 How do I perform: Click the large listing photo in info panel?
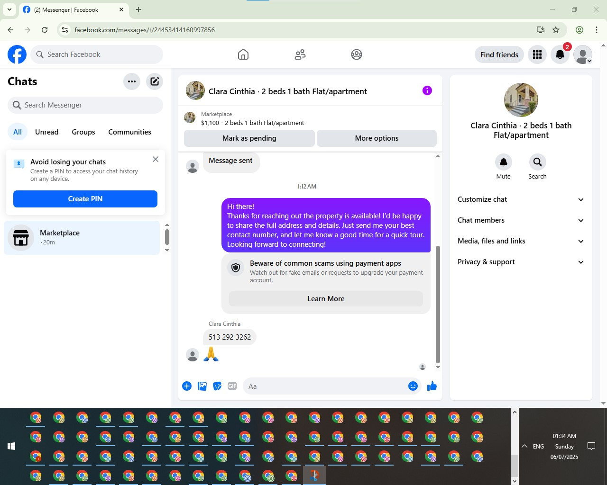(521, 100)
